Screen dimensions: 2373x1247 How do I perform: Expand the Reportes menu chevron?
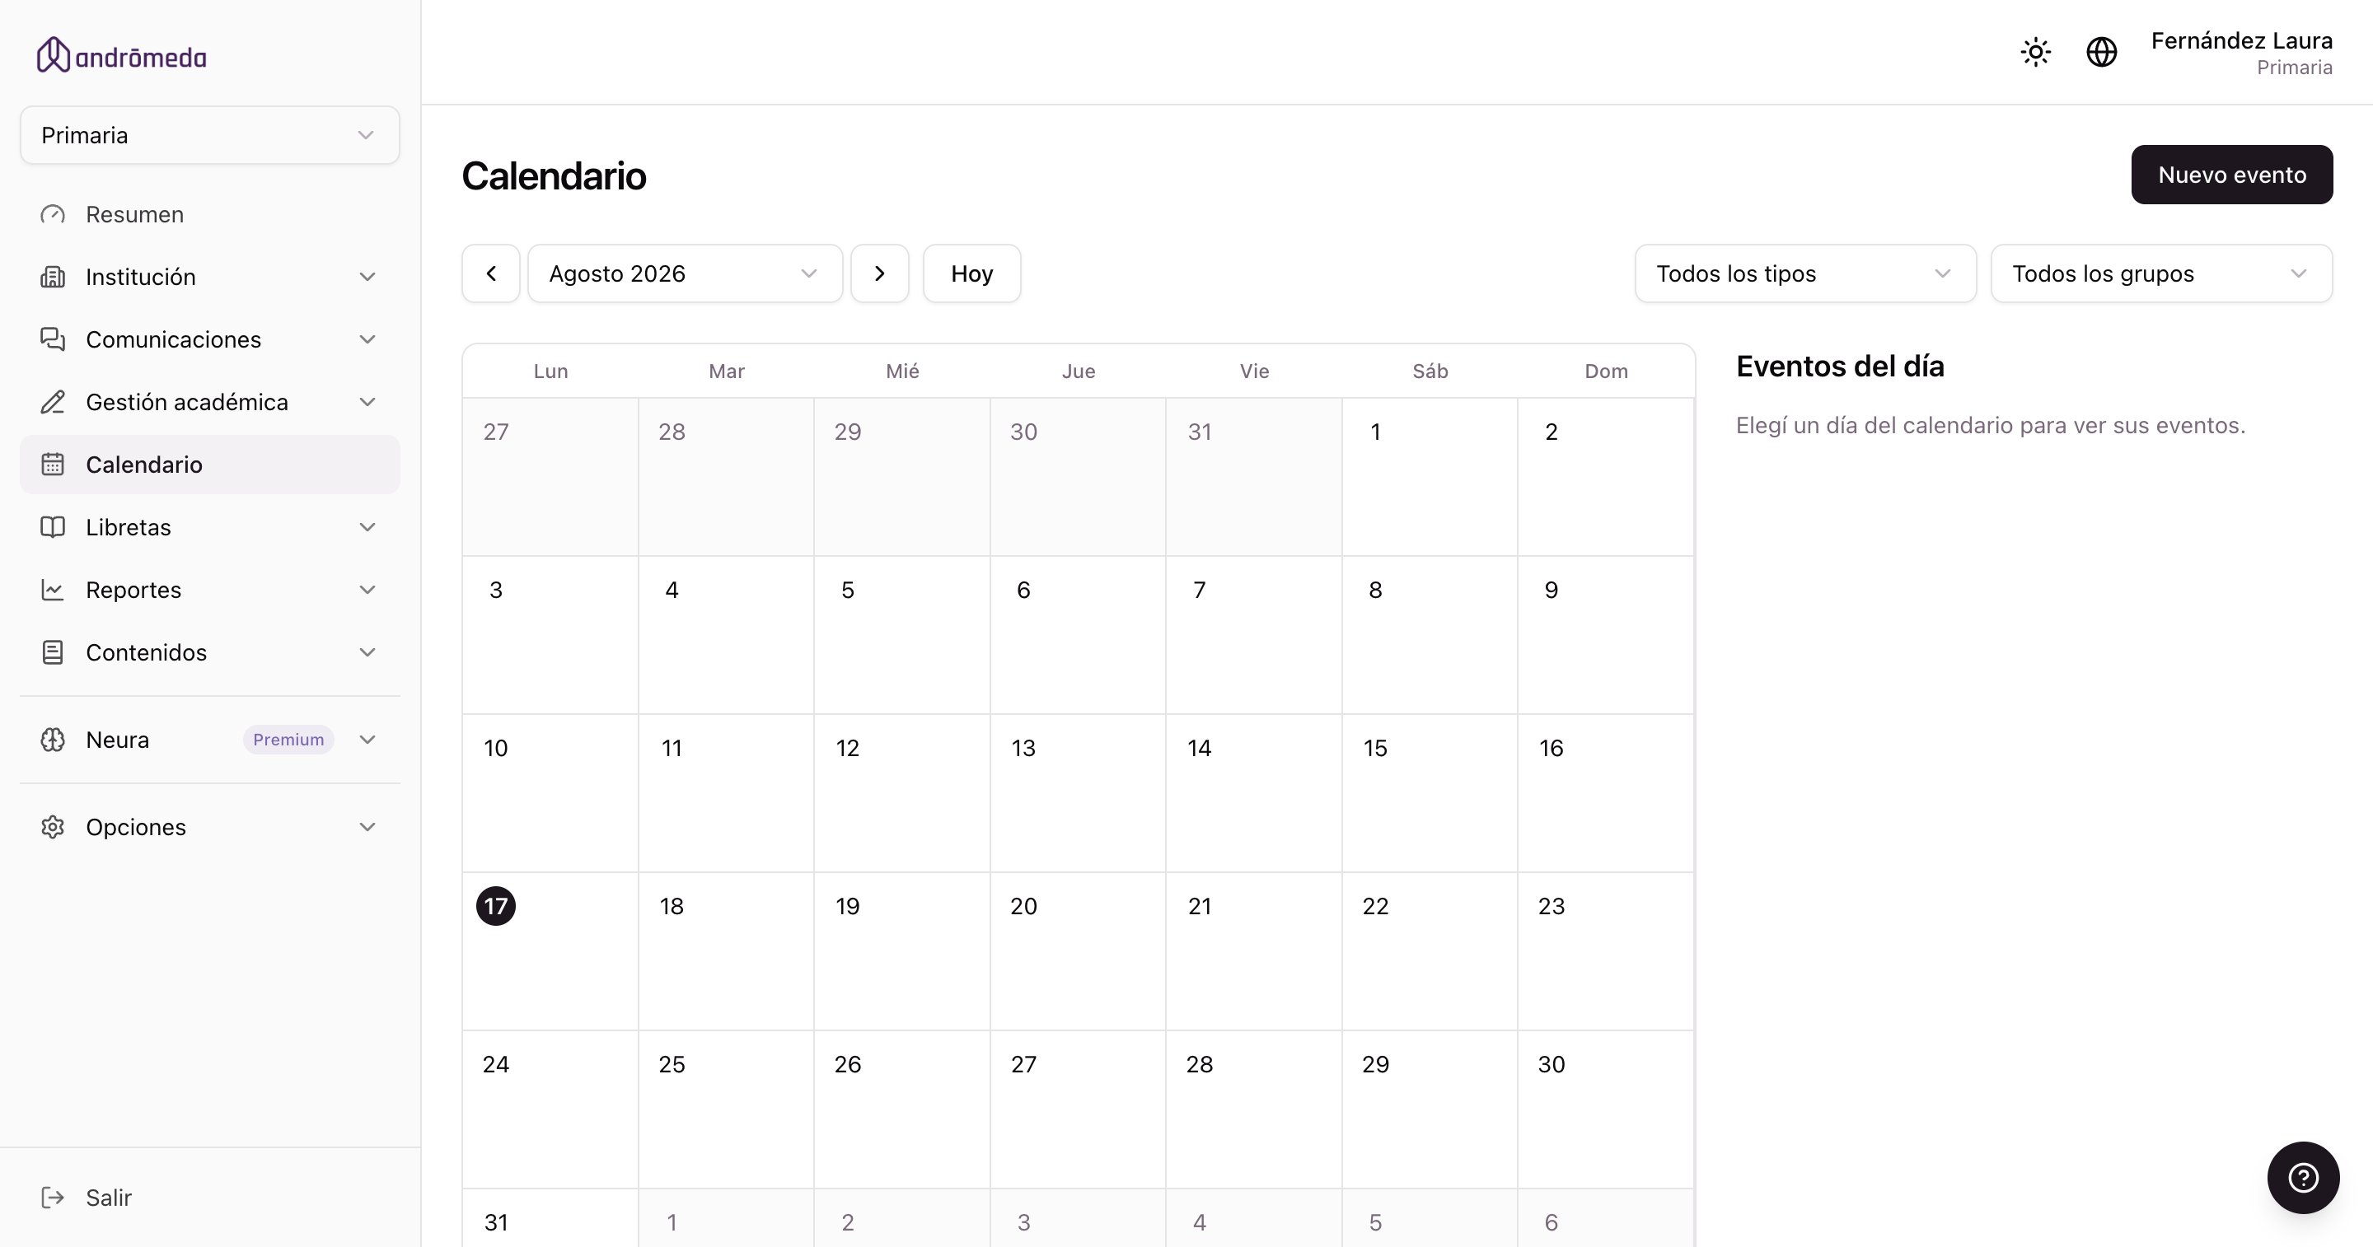pyautogui.click(x=367, y=591)
